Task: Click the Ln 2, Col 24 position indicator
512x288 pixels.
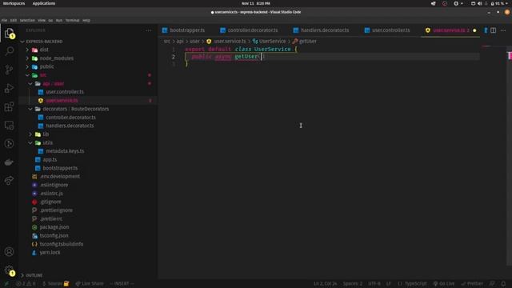Action: [x=326, y=284]
